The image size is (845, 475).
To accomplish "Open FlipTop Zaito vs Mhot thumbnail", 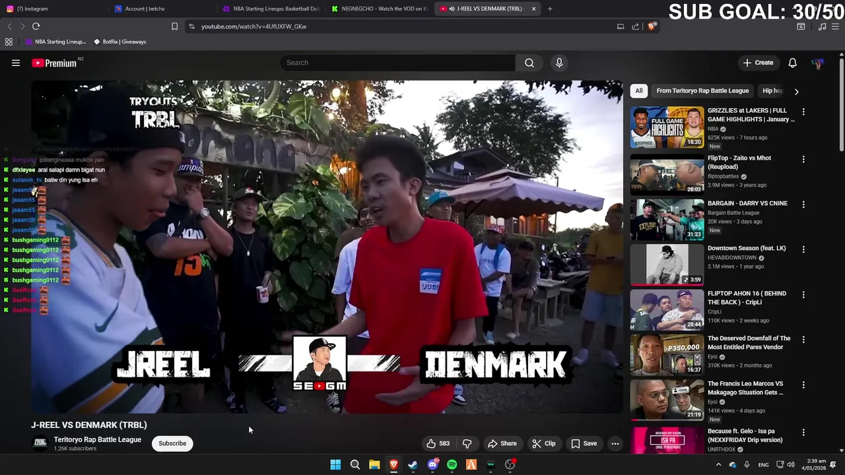I will [x=667, y=174].
